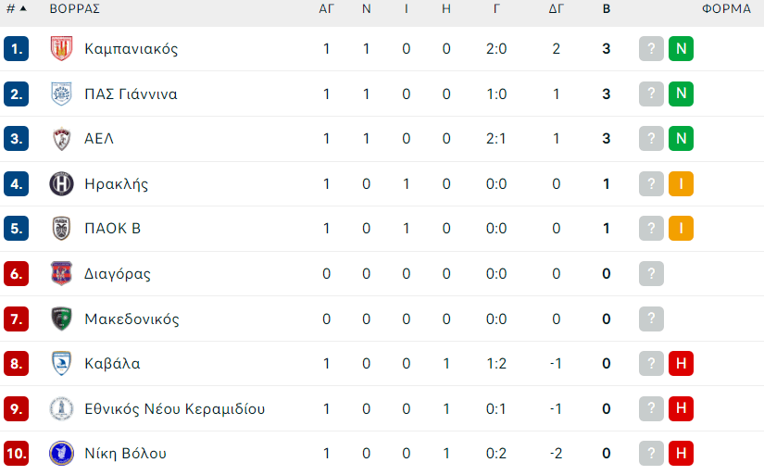Screen dimensions: 764x475
Task: Click the blue rank 1 position badge
Action: 16,49
